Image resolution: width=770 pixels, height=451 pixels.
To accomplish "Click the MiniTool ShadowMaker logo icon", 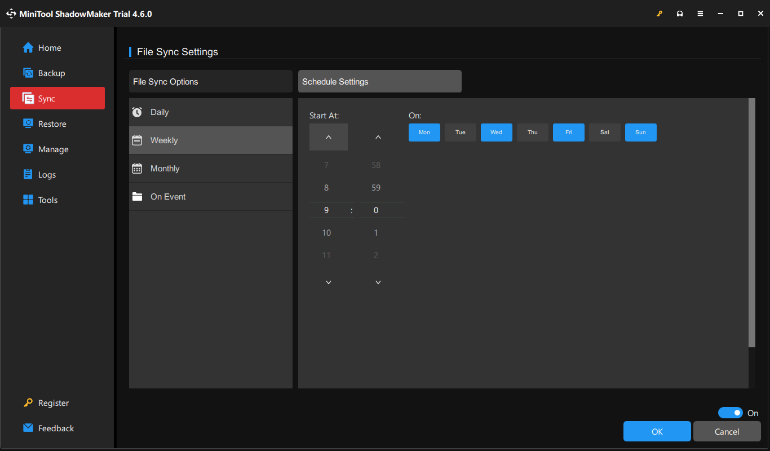I will click(x=11, y=14).
